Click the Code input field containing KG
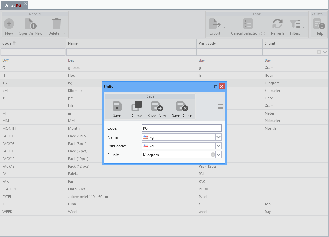The image size is (329, 237). (182, 128)
